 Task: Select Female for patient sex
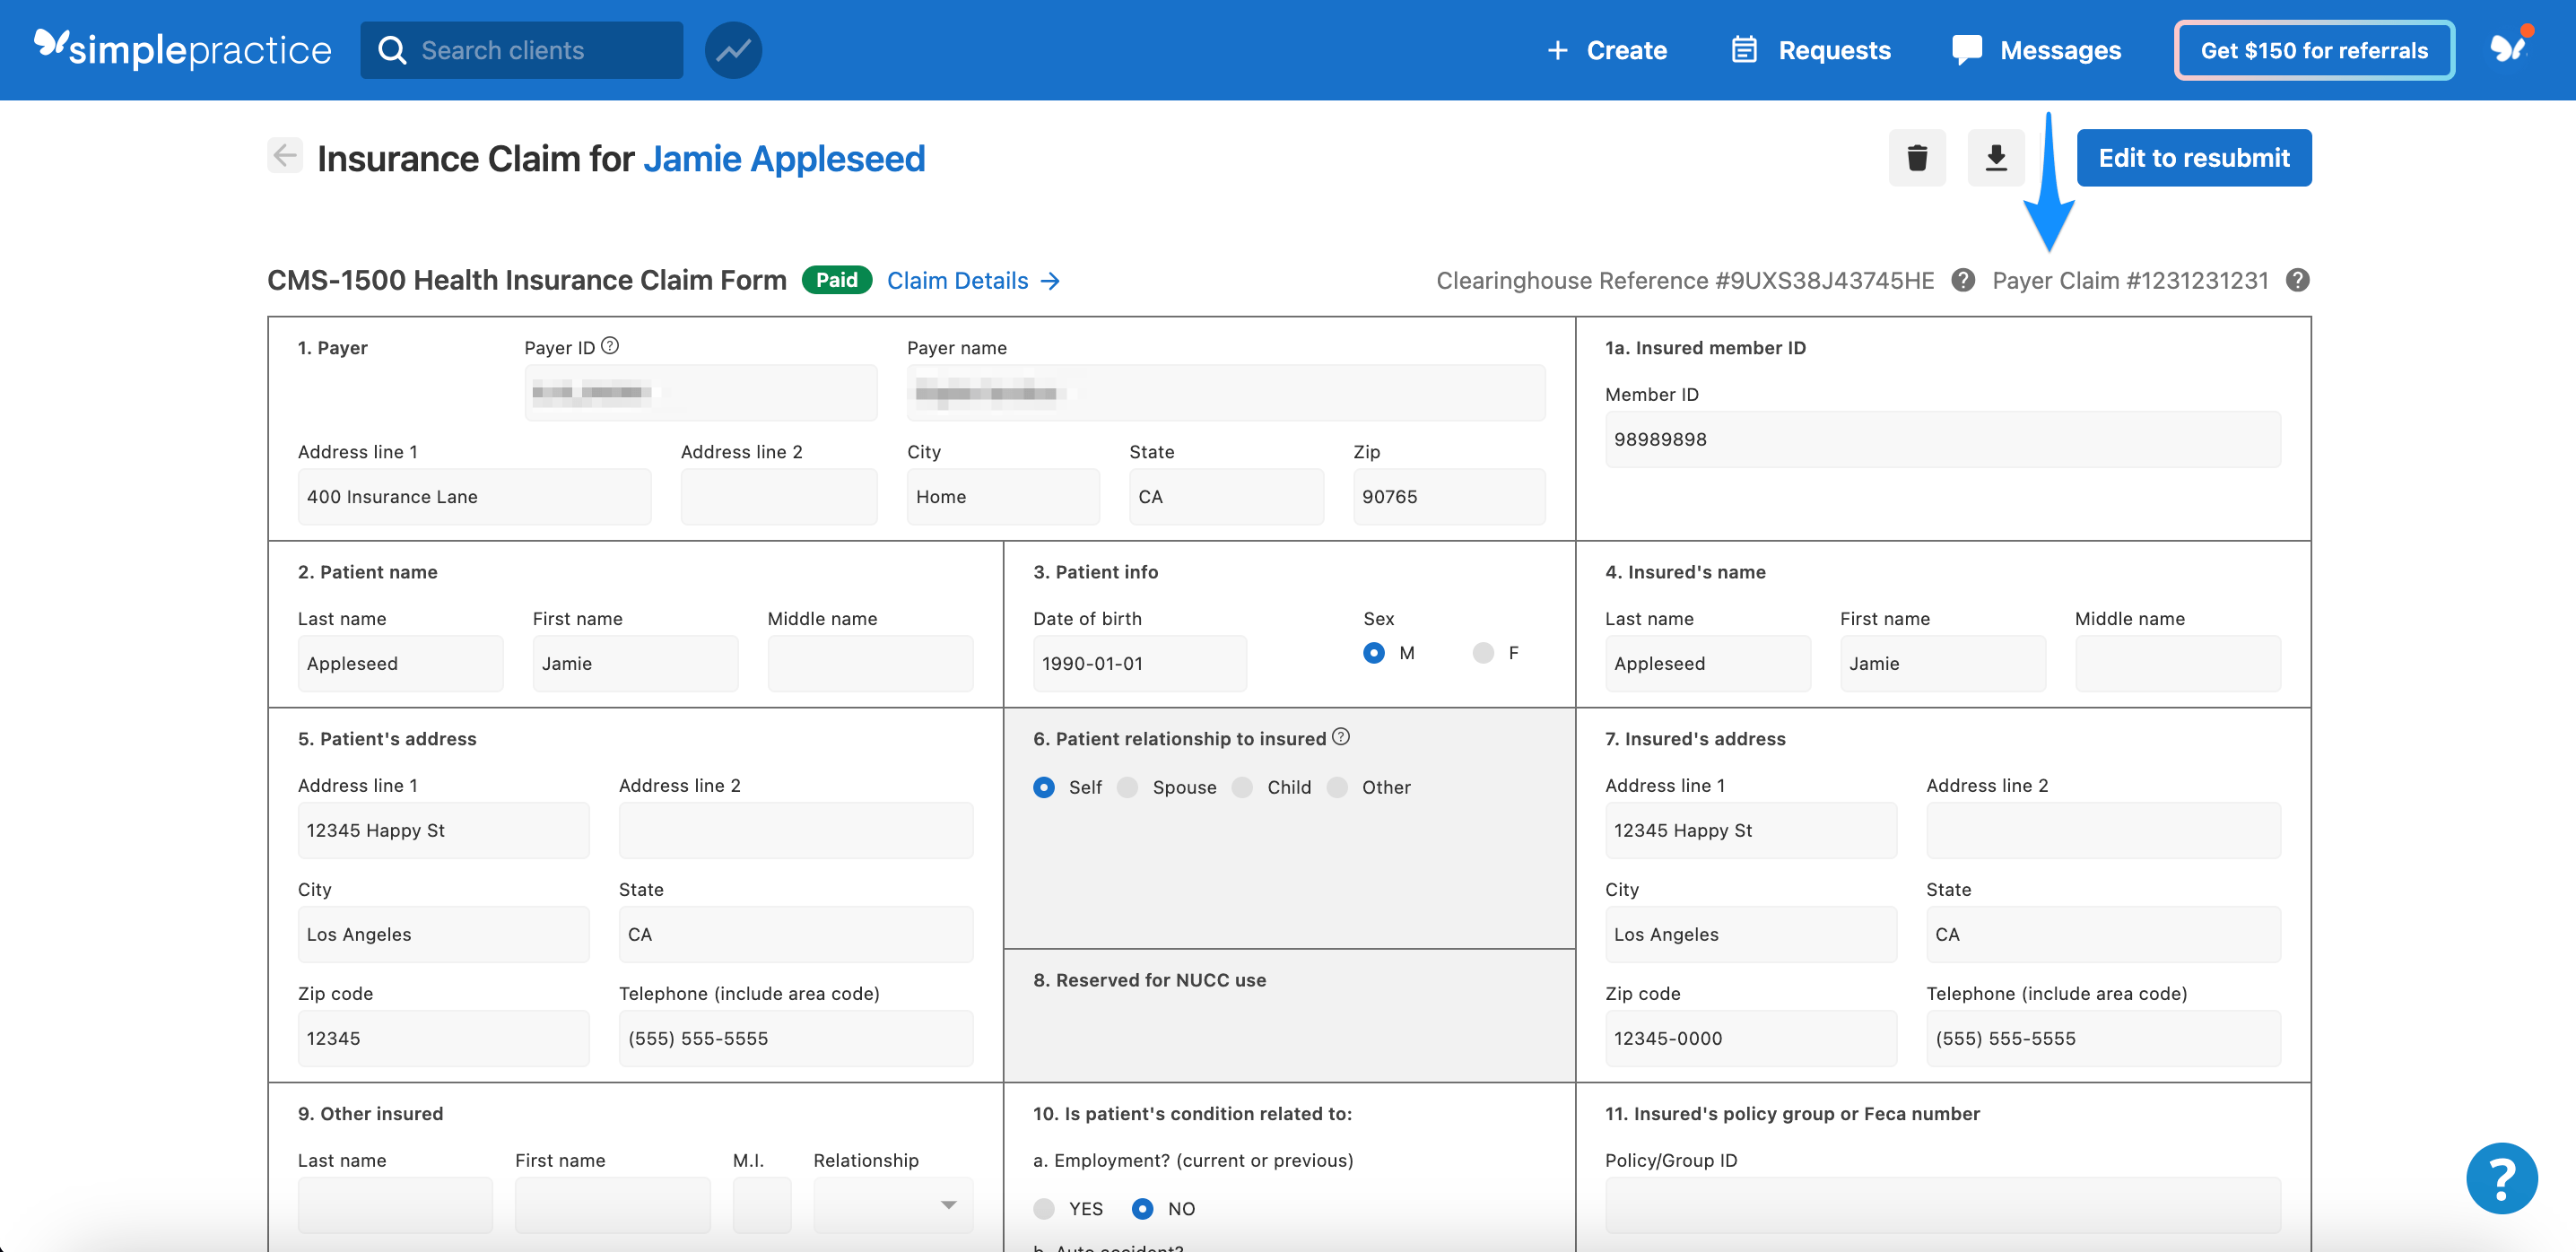click(x=1483, y=652)
